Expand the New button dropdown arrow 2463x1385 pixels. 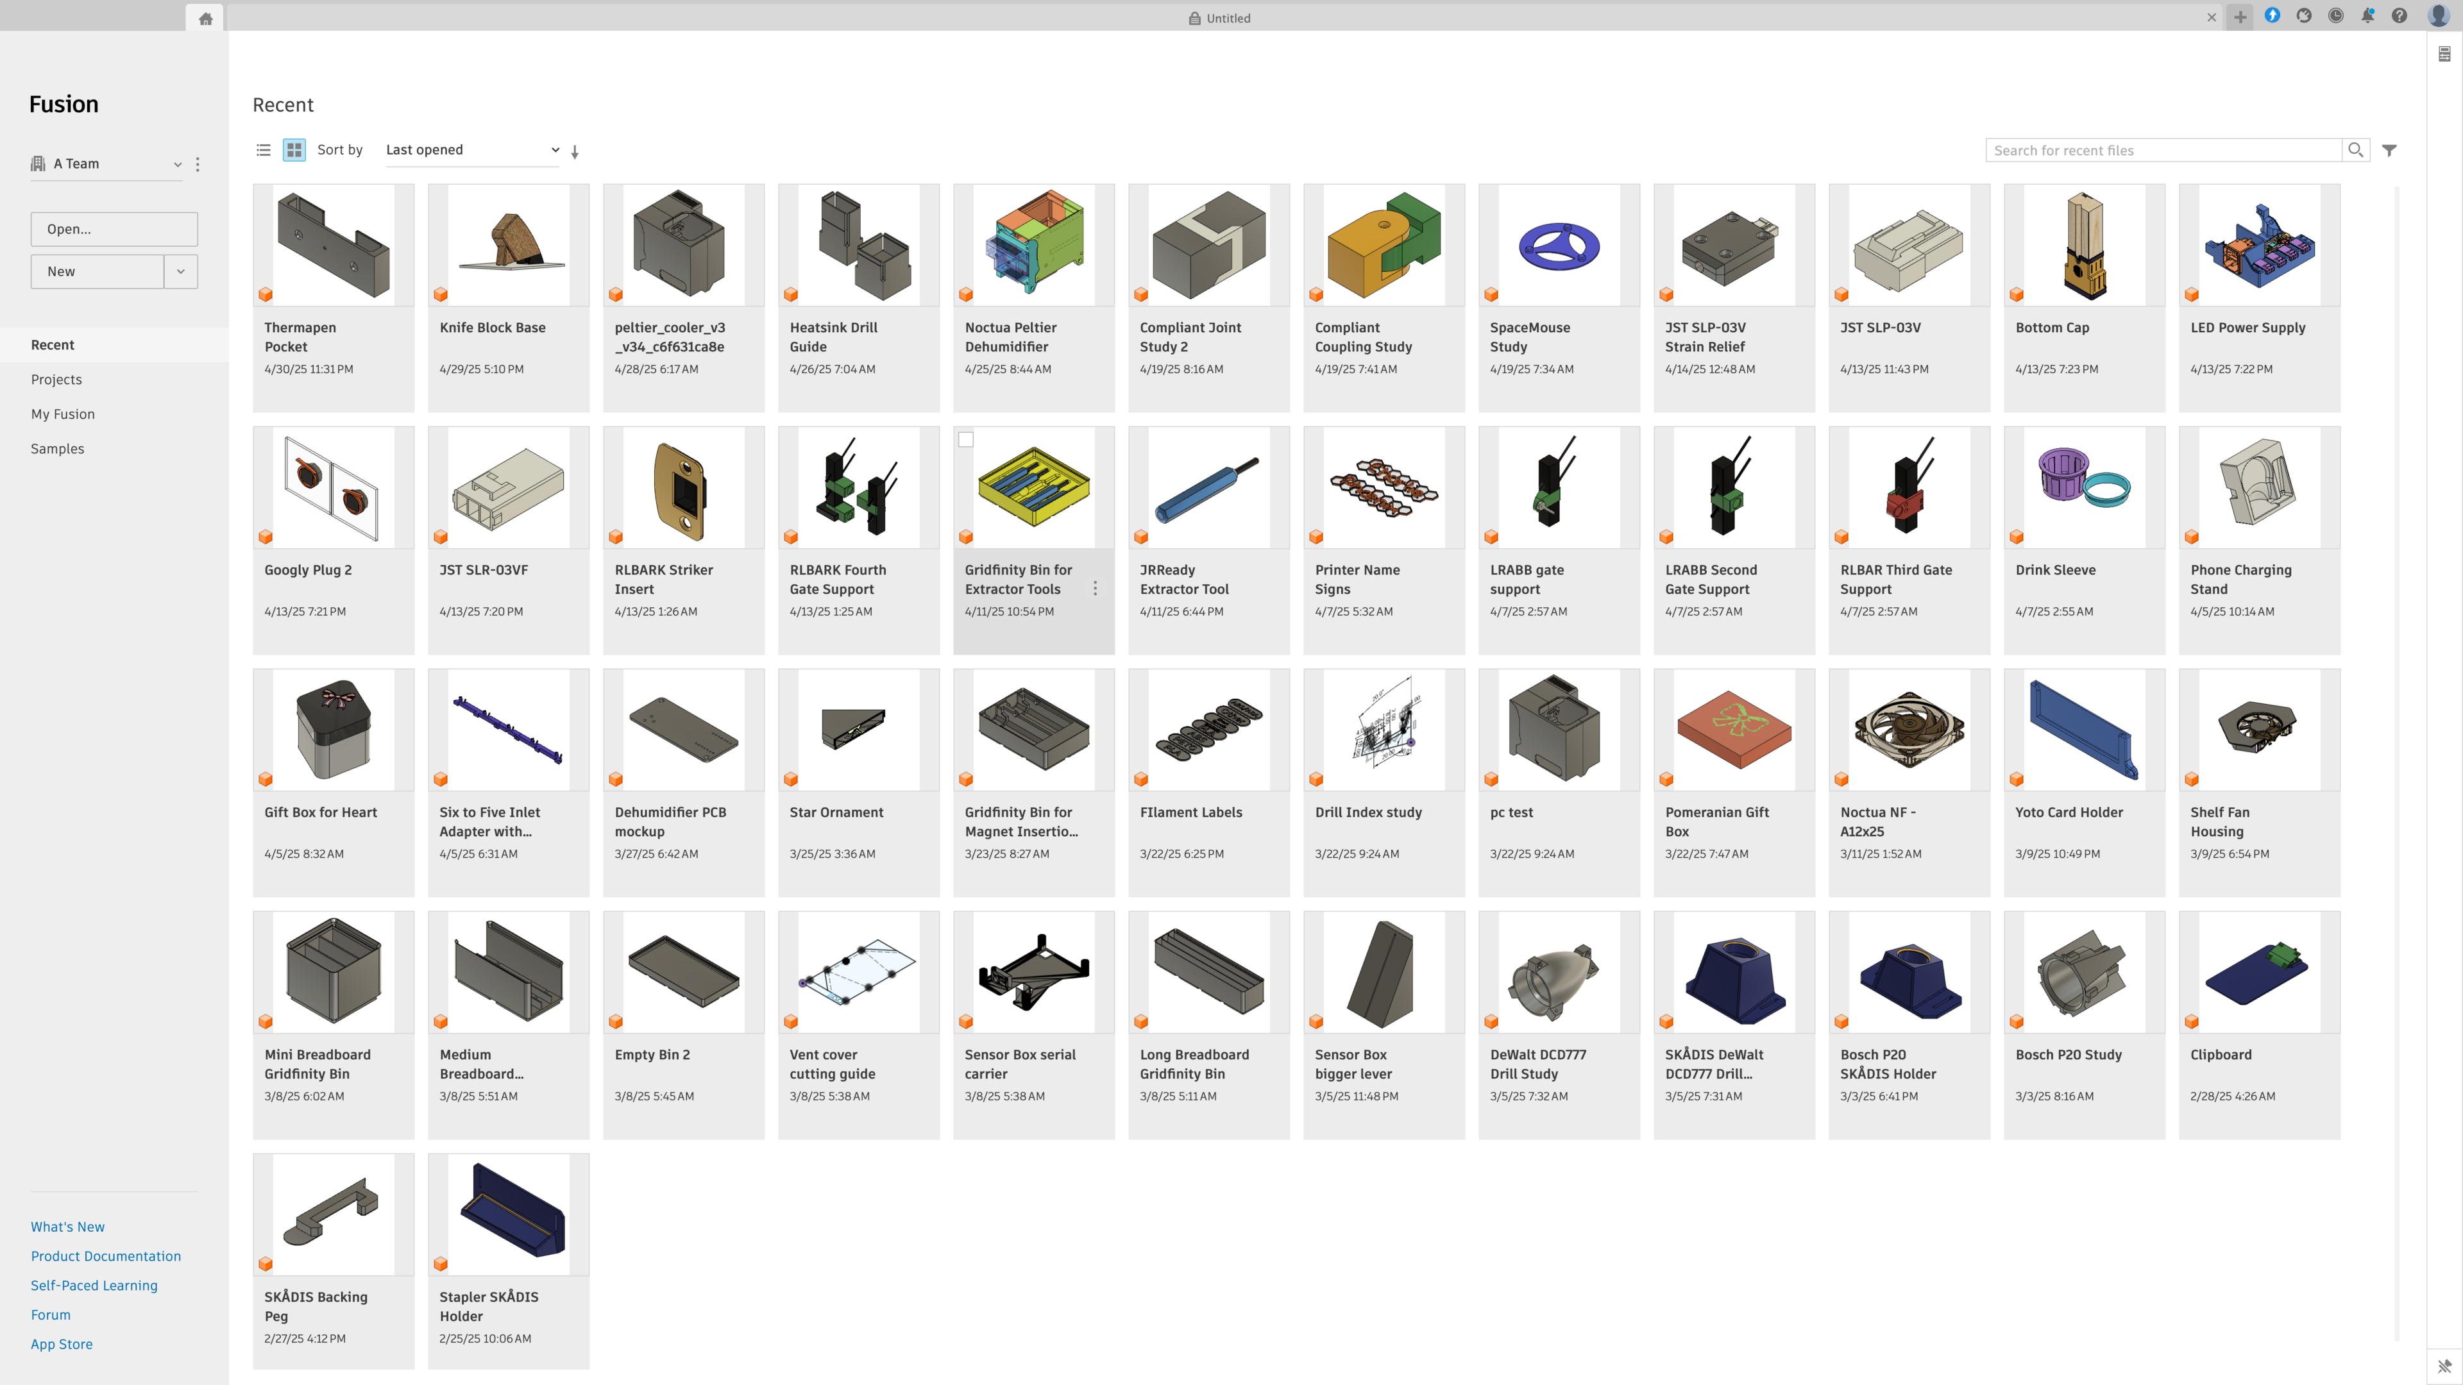tap(181, 271)
